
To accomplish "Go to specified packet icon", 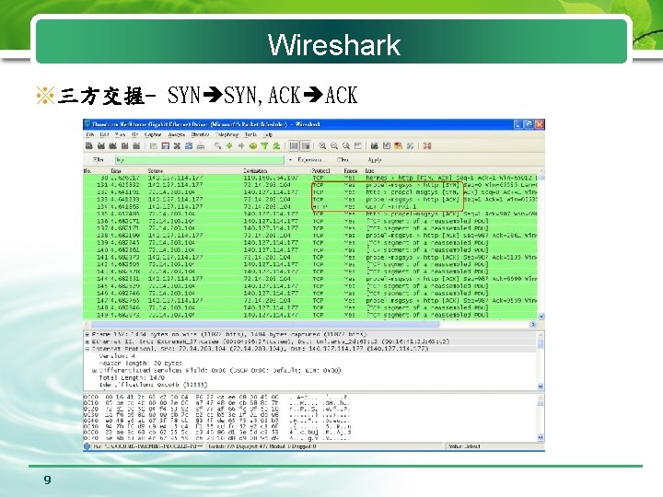I will [253, 145].
